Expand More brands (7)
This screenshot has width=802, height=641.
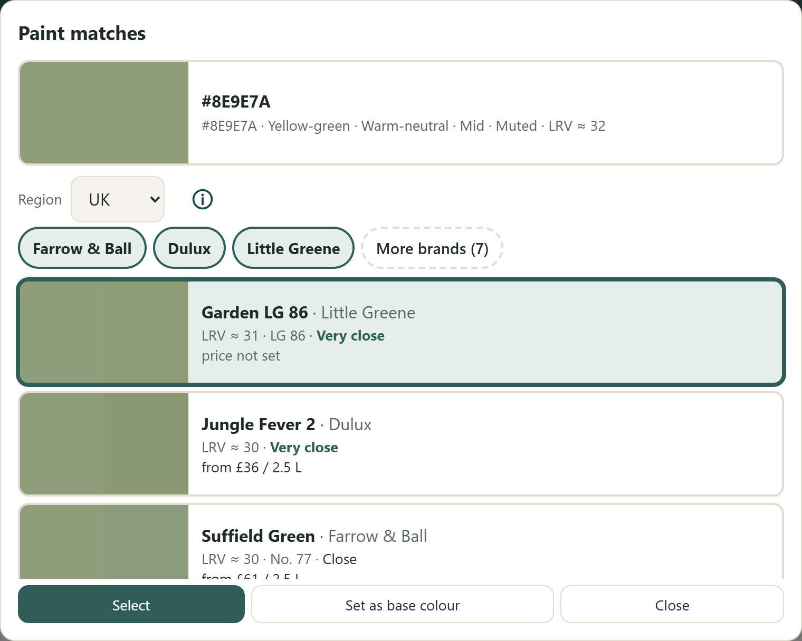tap(432, 248)
